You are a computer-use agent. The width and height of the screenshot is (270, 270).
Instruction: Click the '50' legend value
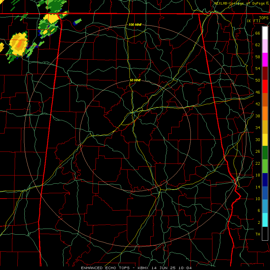pyautogui.click(x=258, y=80)
